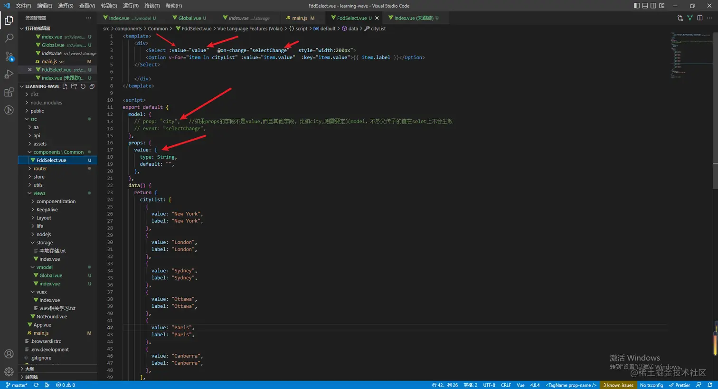The width and height of the screenshot is (718, 389).
Task: Click the new file icon in LEARNING-WAVE header
Action: (65, 86)
